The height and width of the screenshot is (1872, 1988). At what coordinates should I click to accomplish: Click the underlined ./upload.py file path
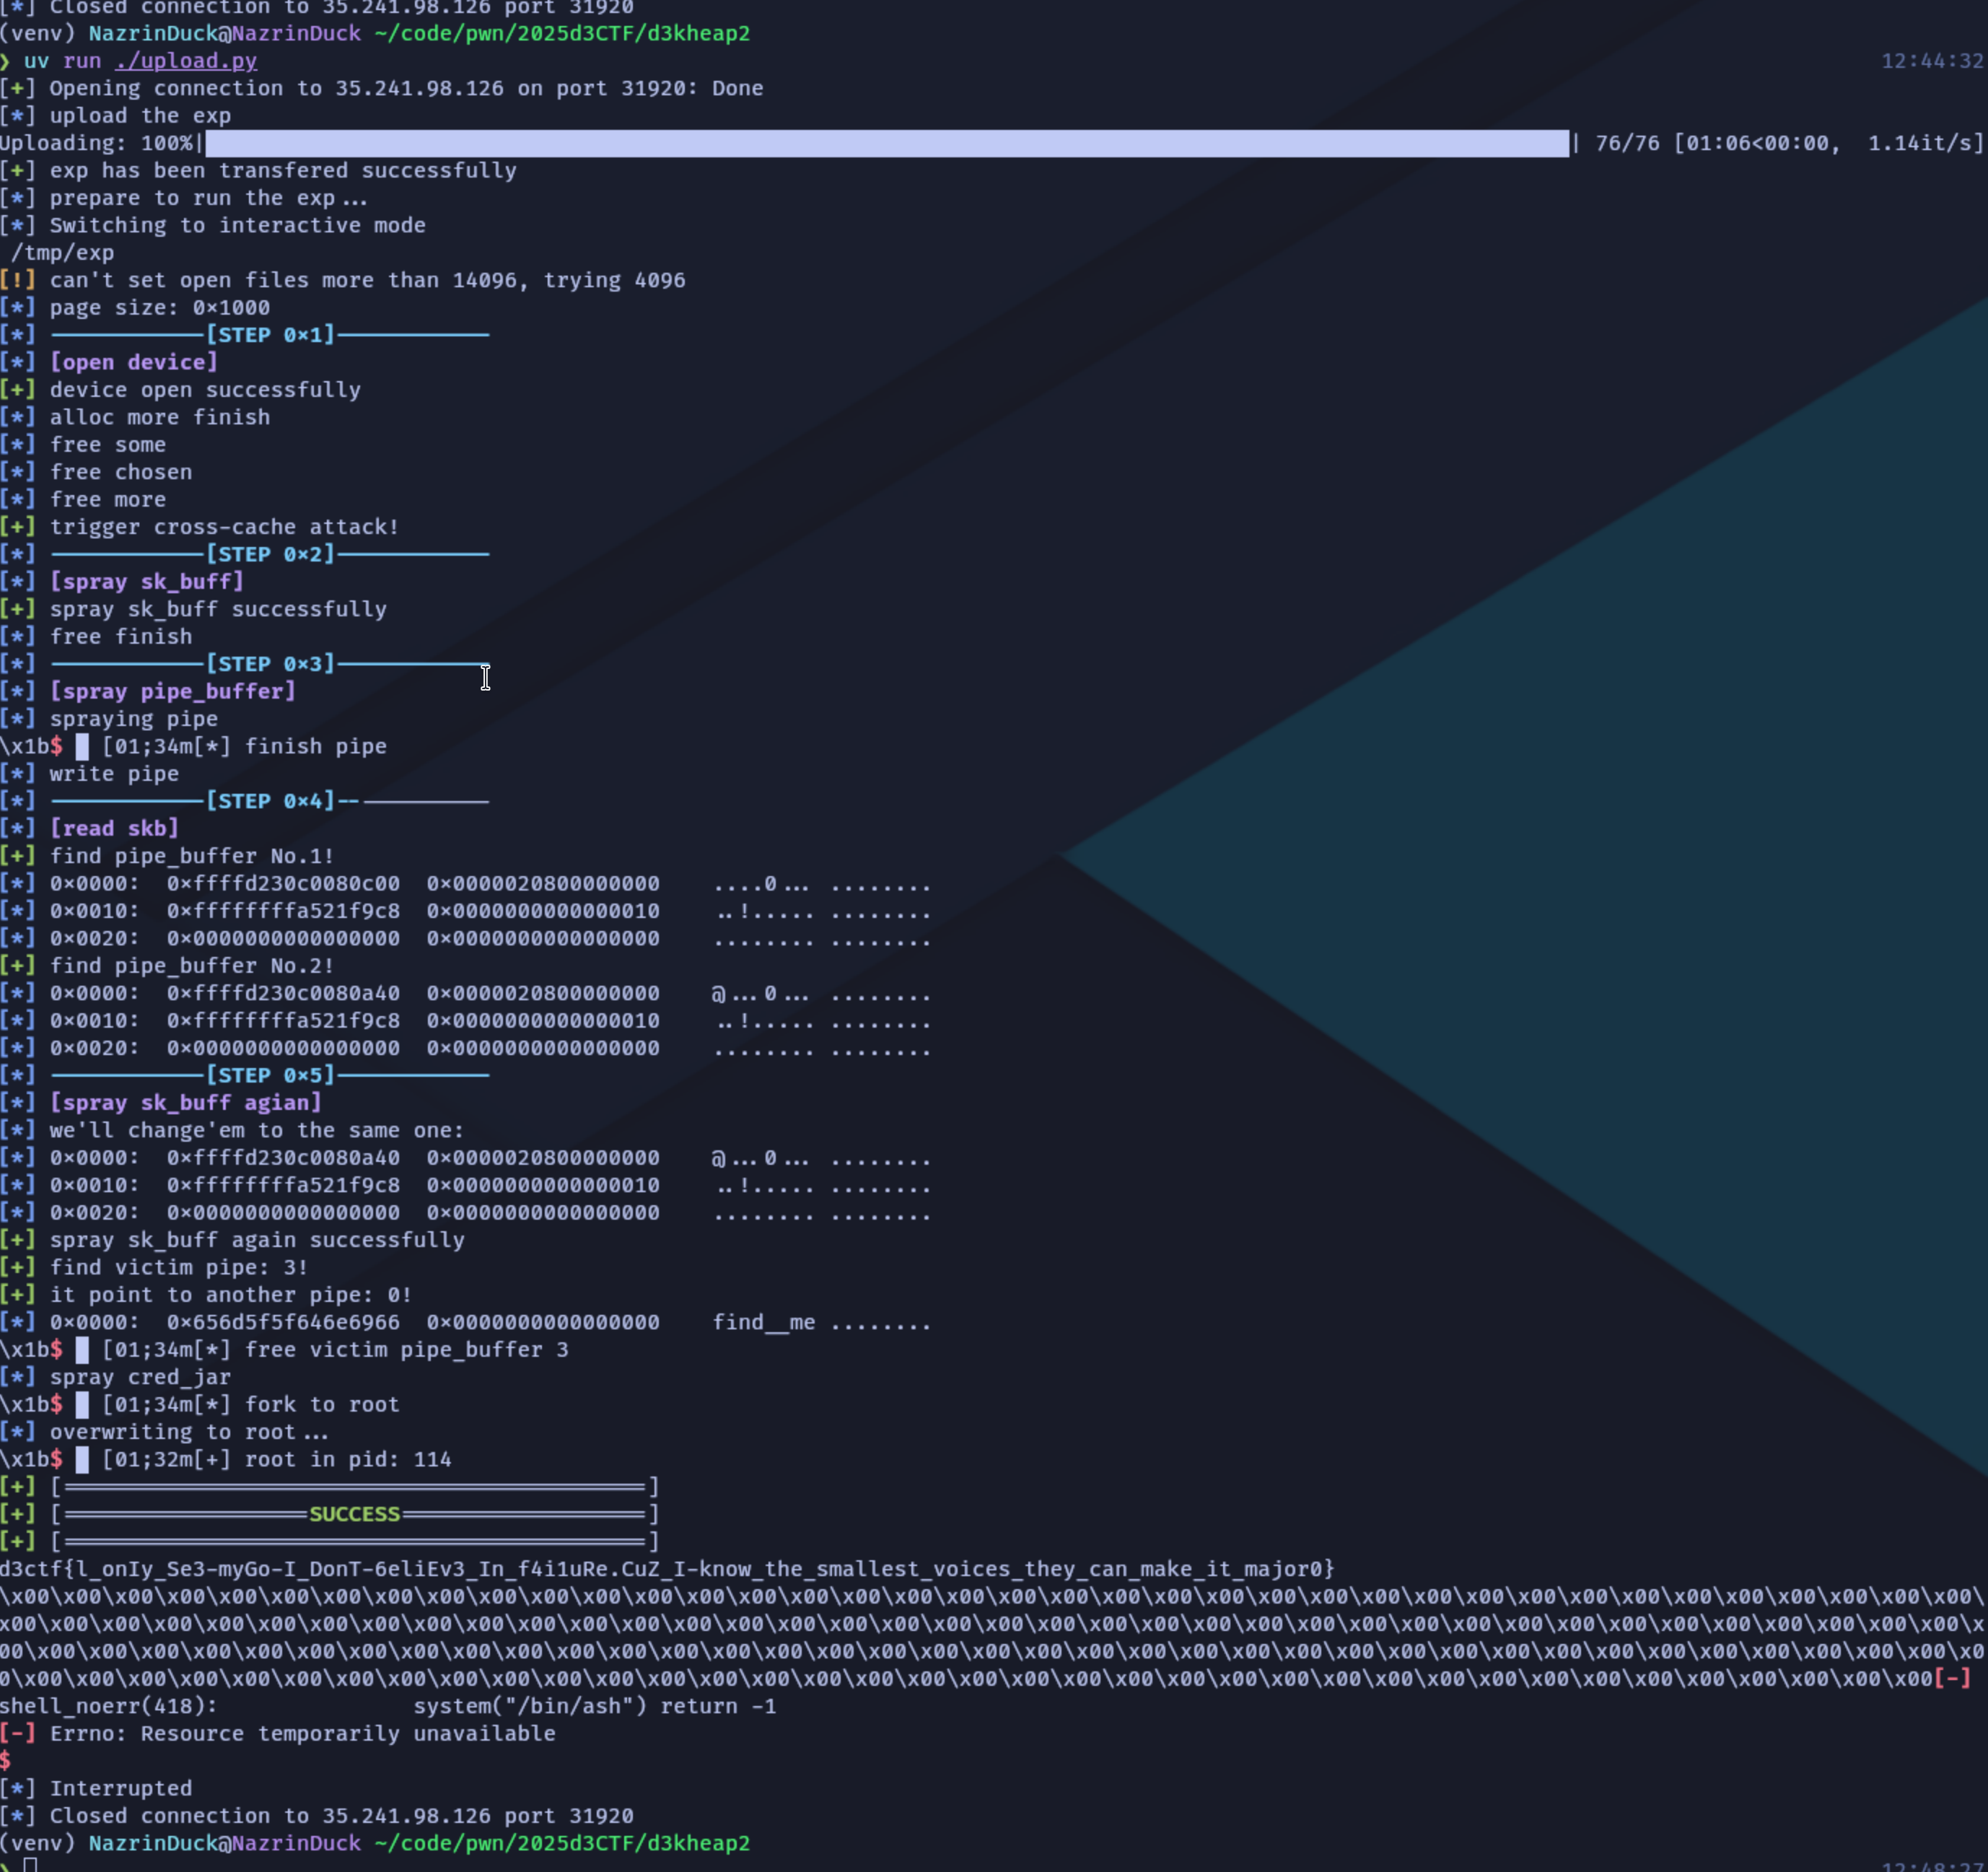pyautogui.click(x=186, y=61)
